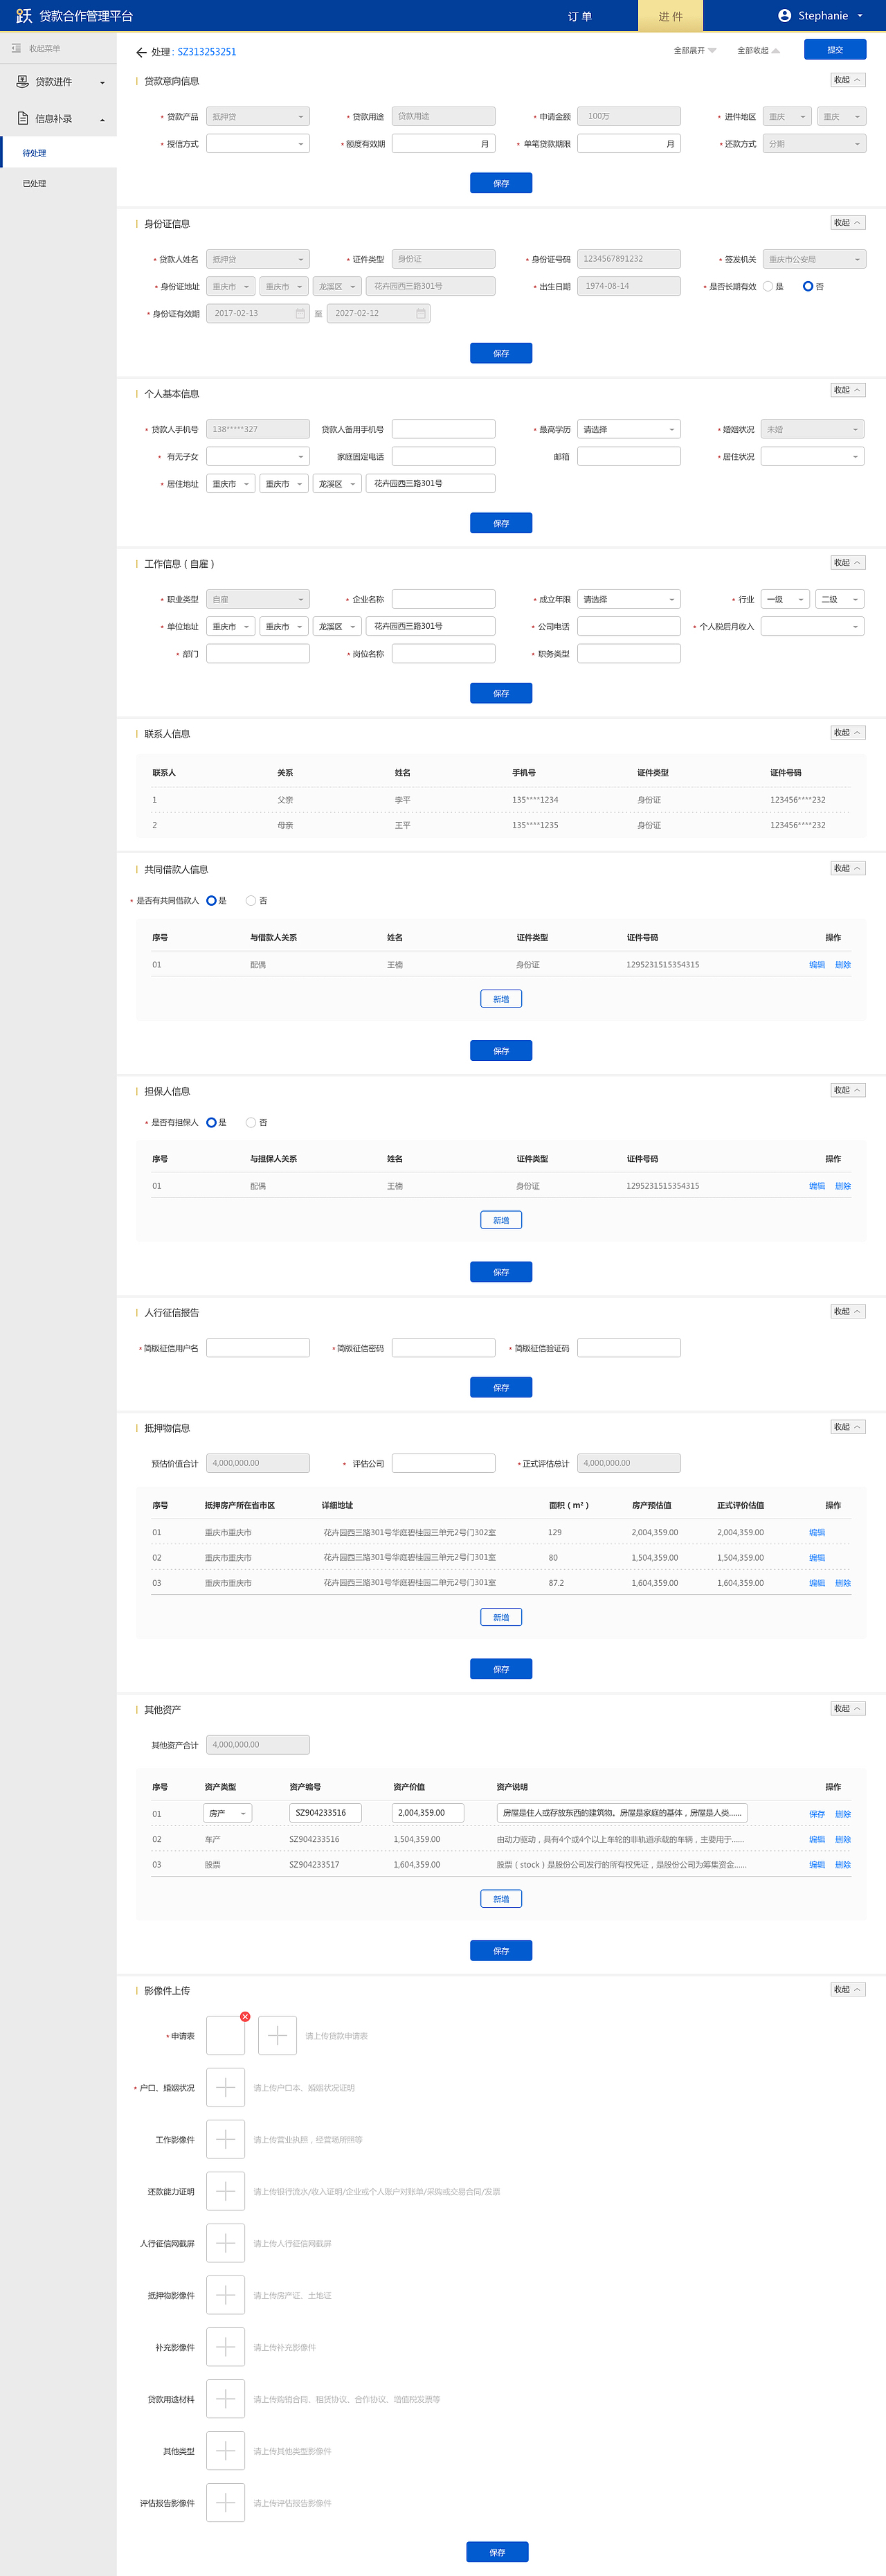Click the 全部收起 up-triangle icon

(x=776, y=51)
